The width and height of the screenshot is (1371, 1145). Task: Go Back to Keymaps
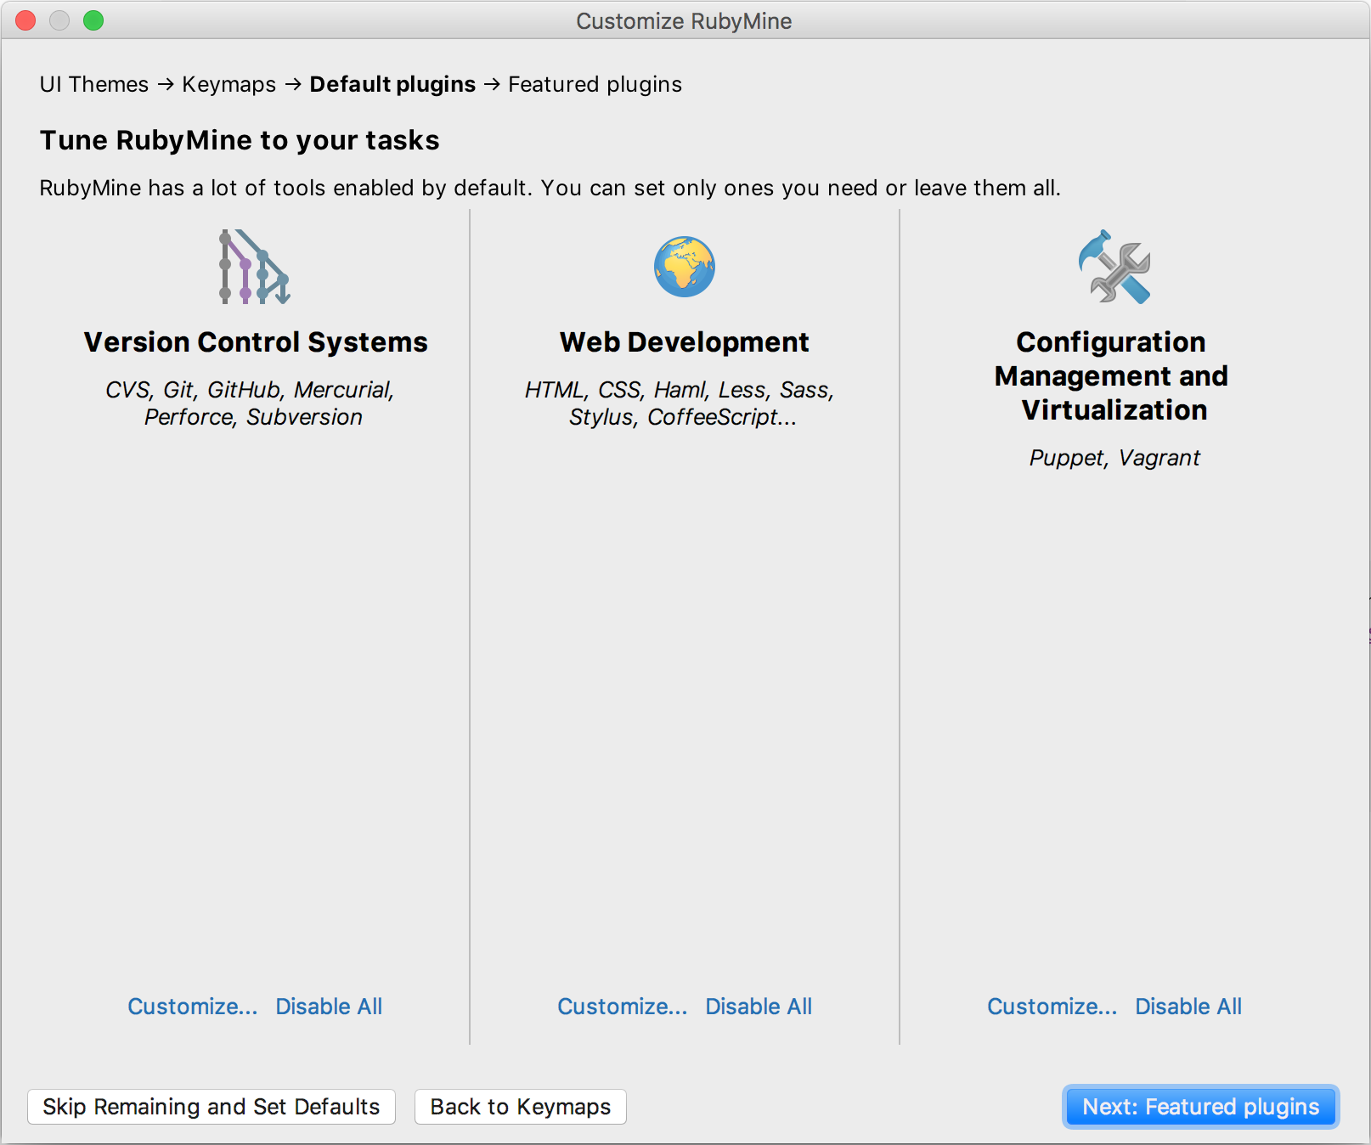tap(521, 1107)
